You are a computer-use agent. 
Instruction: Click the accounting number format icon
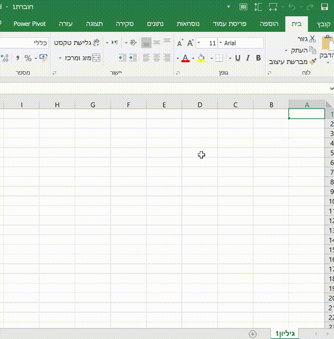(43, 58)
